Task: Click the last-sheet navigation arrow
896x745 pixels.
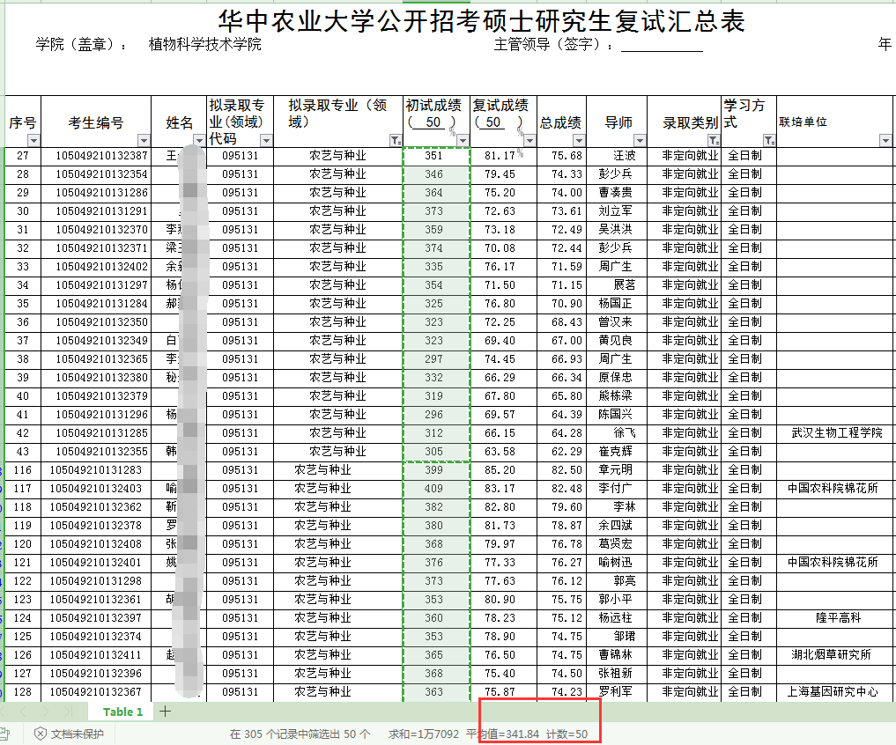Action: (x=68, y=712)
